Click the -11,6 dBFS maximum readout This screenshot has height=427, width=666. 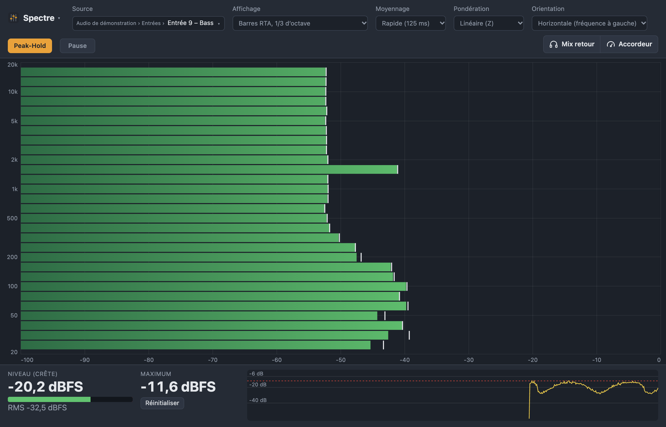[x=178, y=387]
